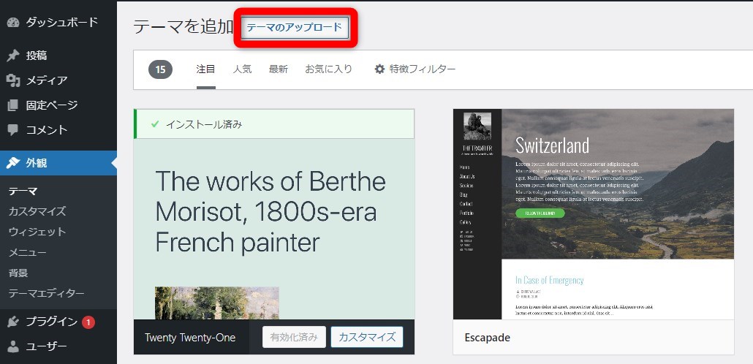Switch to the 注目 tab

click(205, 69)
